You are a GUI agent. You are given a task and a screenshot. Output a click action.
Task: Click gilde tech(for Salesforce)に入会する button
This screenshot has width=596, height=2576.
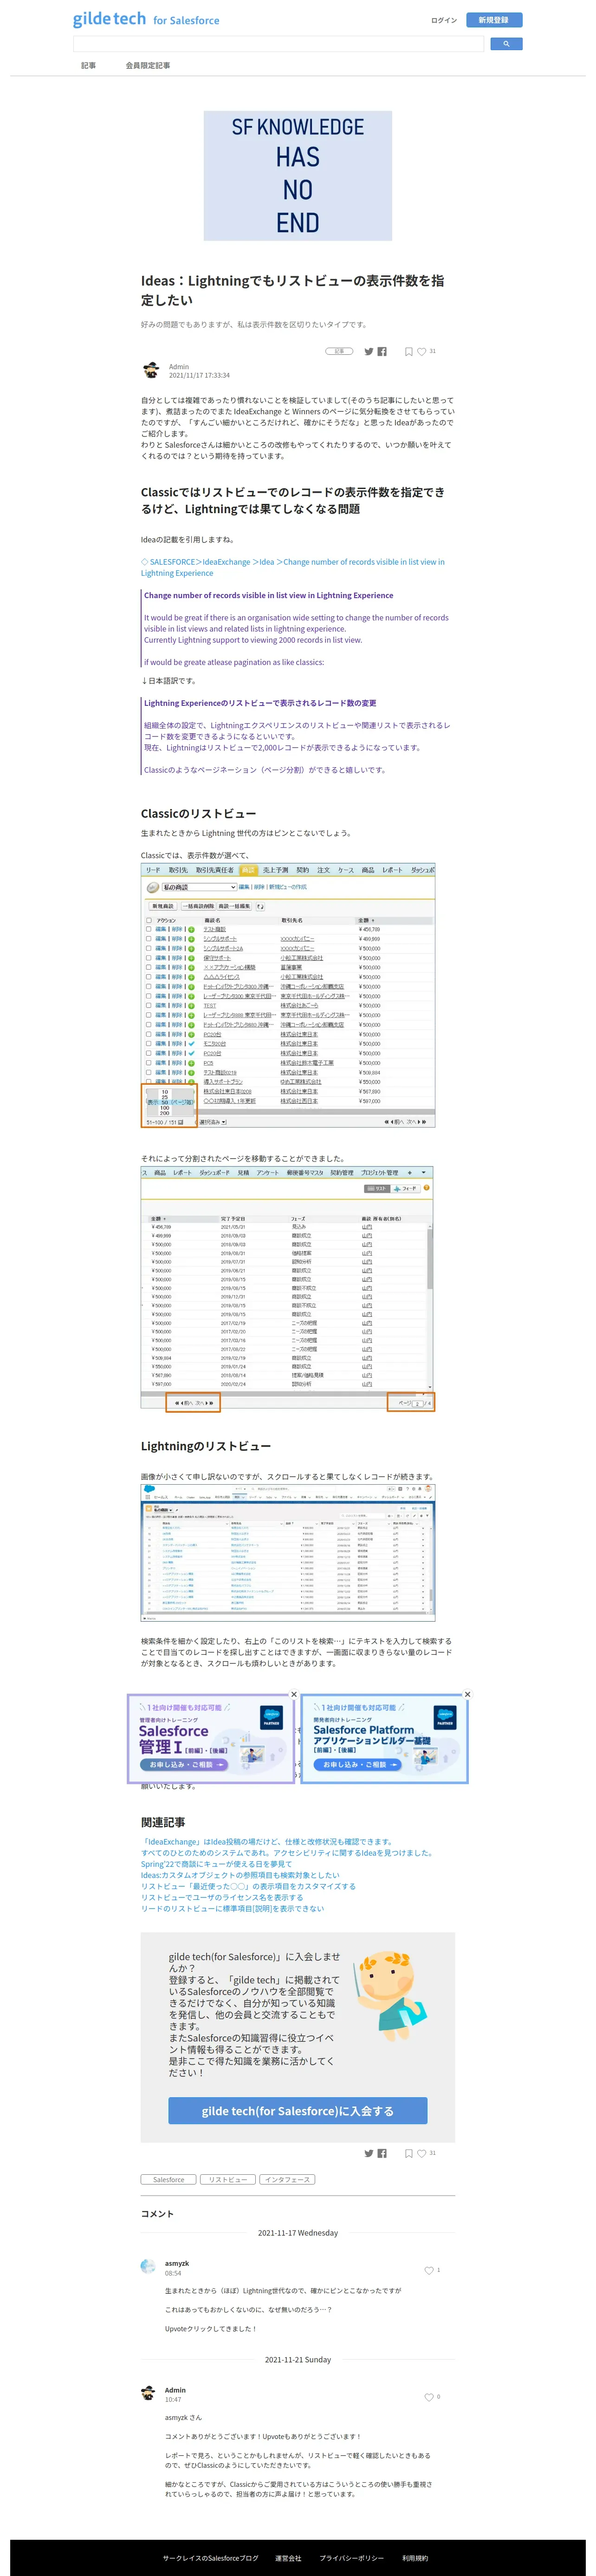(298, 2110)
